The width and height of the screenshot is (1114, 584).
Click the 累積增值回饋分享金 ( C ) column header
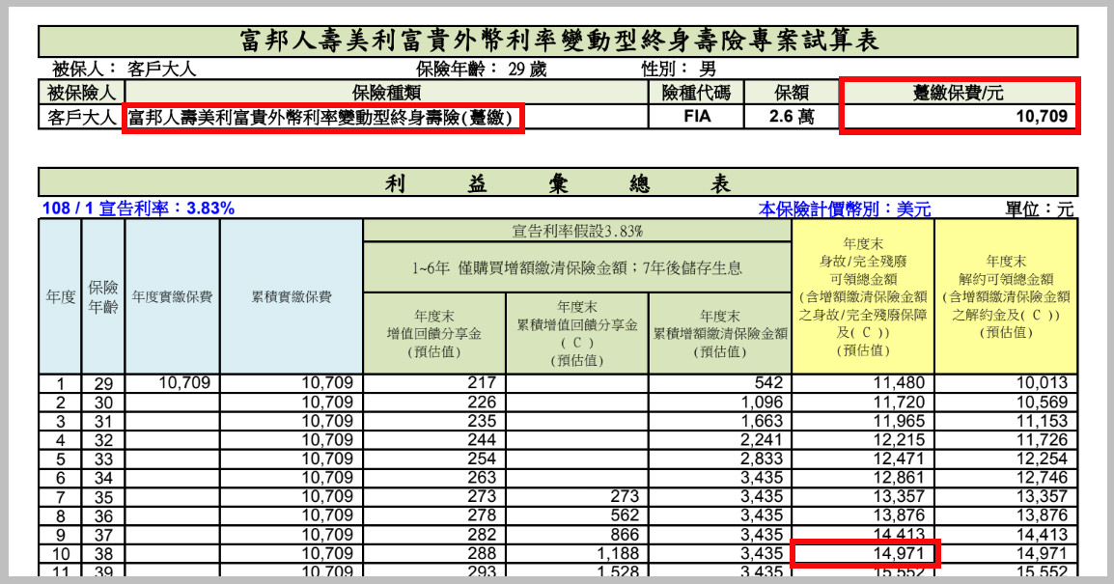click(577, 333)
